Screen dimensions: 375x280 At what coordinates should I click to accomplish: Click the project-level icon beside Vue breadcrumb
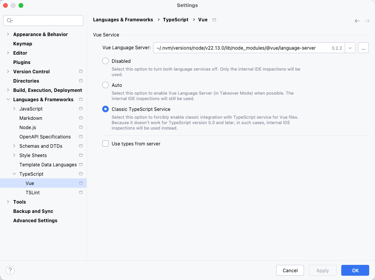[x=214, y=20]
